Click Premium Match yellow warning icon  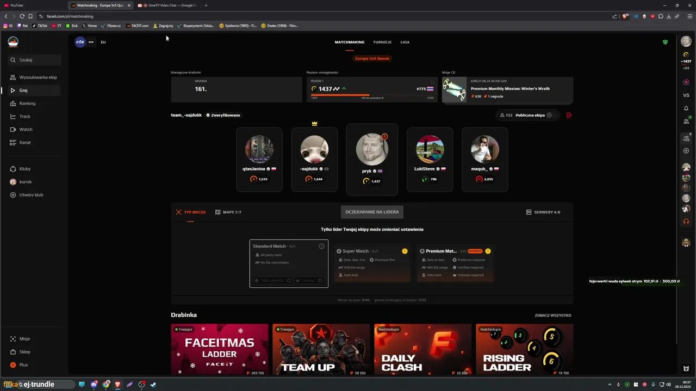point(488,251)
